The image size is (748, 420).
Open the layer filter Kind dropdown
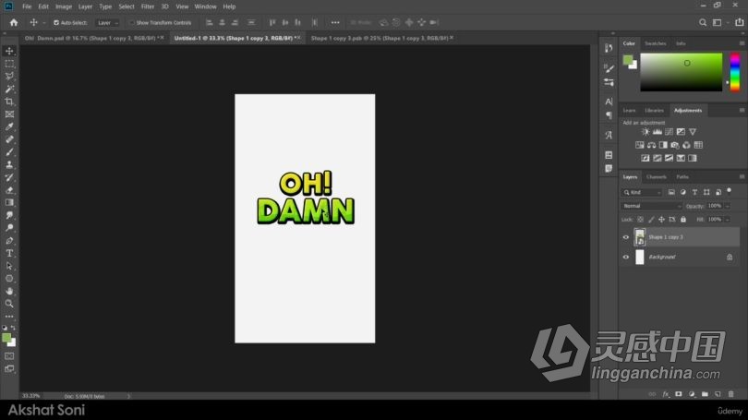click(x=642, y=192)
